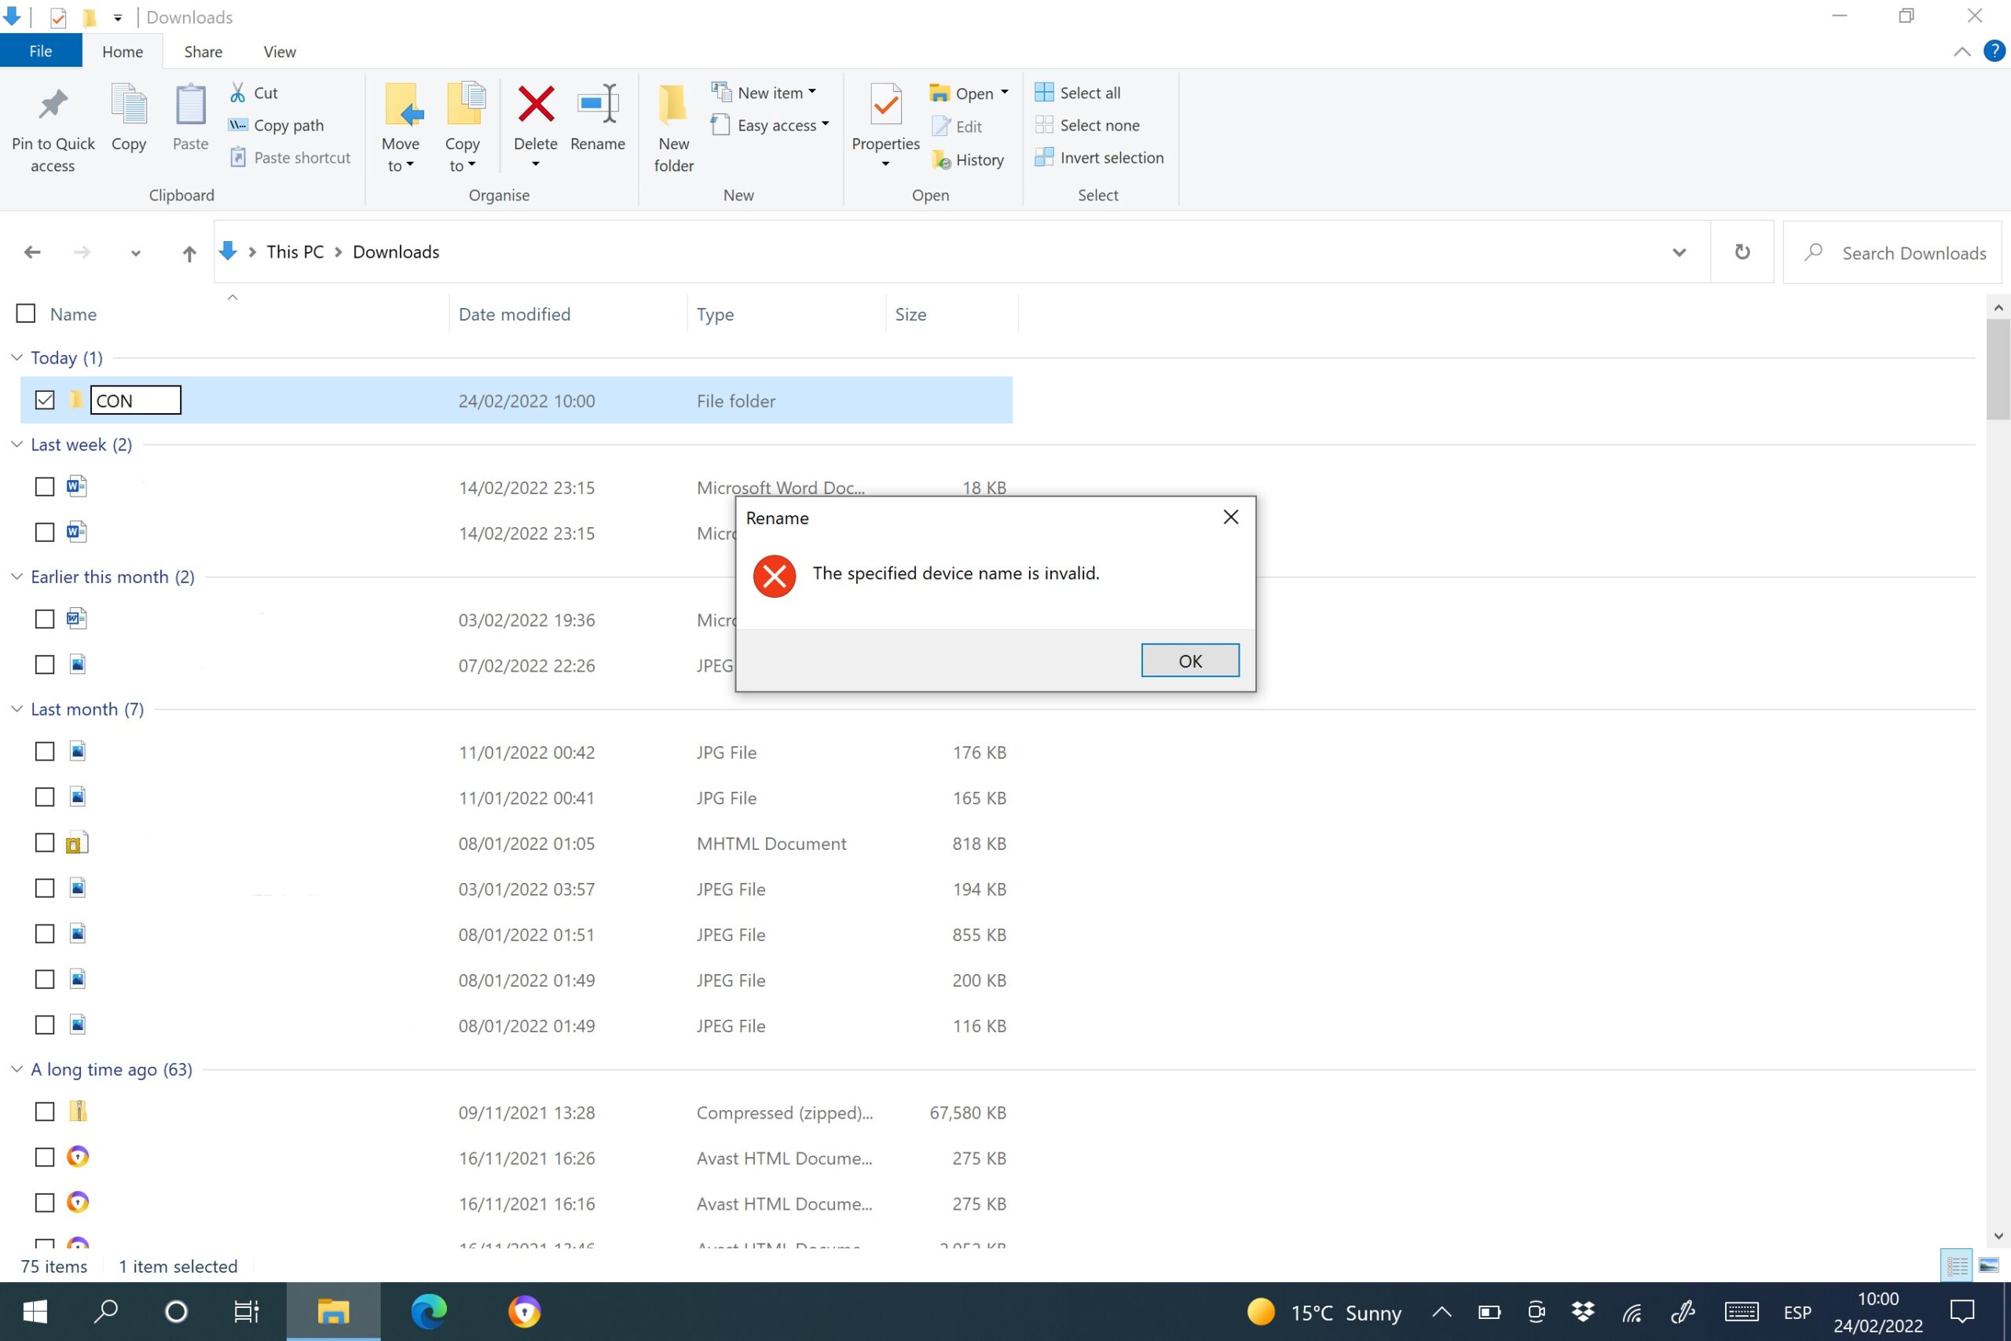Refresh the Downloads folder view
The image size is (2011, 1341).
click(x=1742, y=252)
